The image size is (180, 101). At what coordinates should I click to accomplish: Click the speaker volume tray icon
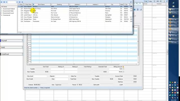pos(177,98)
